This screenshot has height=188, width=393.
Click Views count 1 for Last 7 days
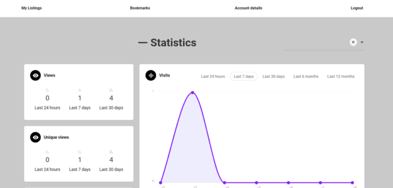click(x=80, y=98)
